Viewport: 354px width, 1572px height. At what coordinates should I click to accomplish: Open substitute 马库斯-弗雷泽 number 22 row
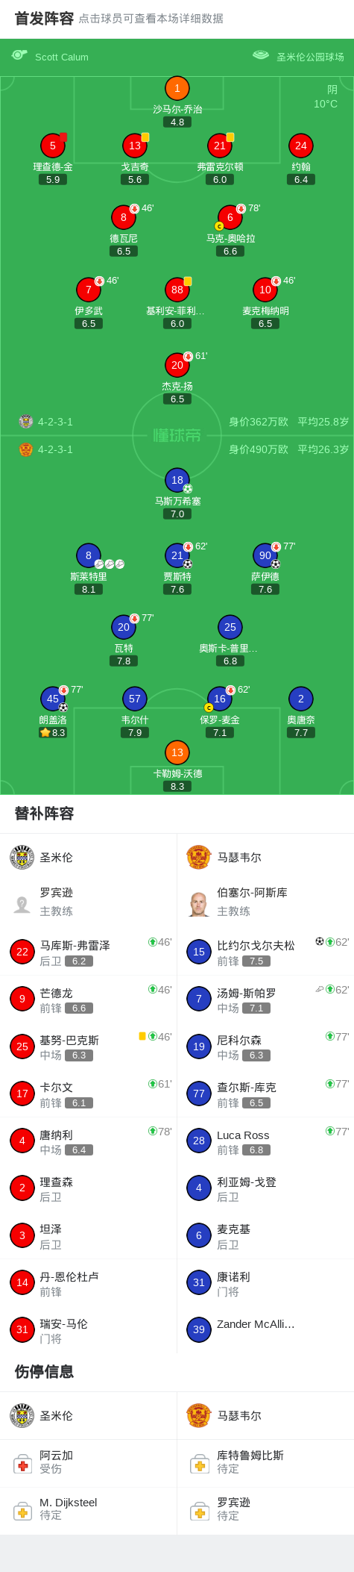(88, 952)
